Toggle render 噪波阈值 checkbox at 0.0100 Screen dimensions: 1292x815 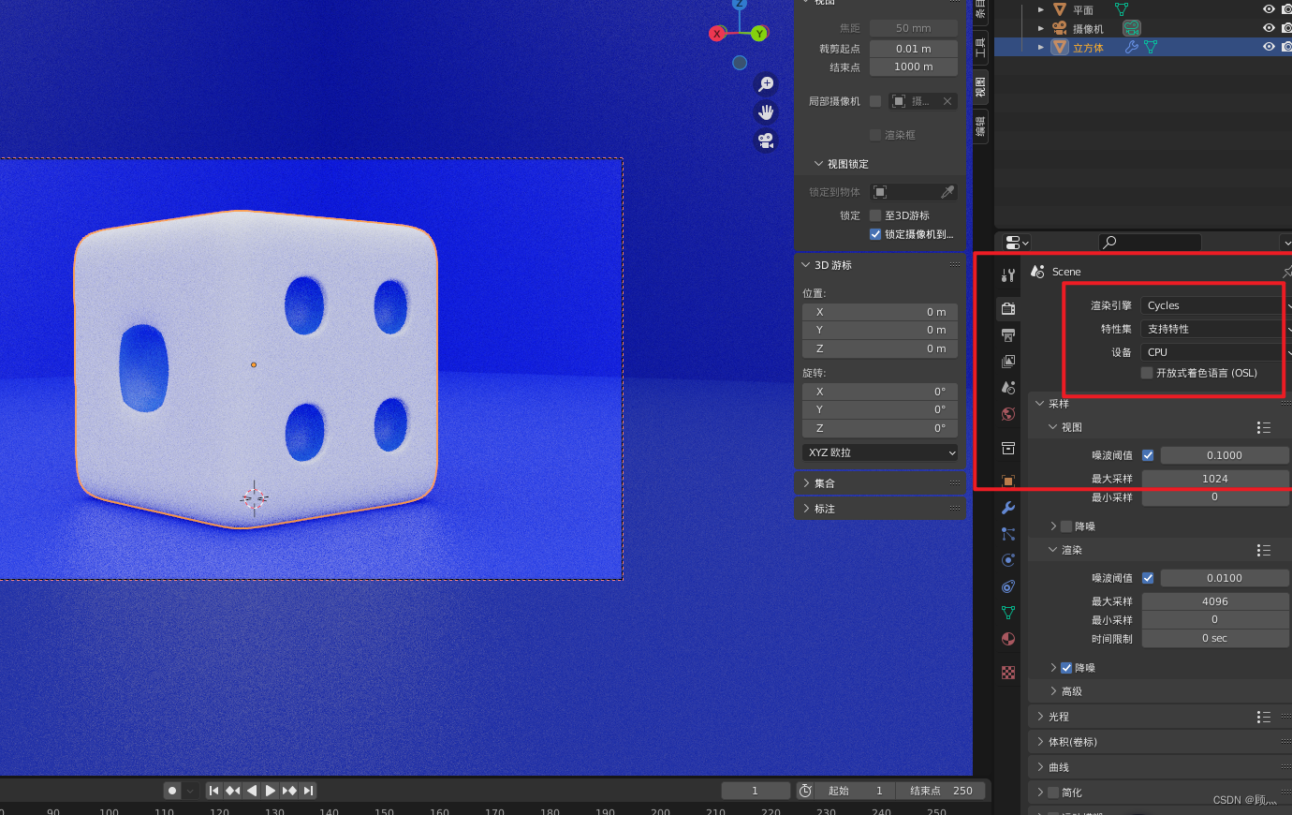tap(1148, 578)
